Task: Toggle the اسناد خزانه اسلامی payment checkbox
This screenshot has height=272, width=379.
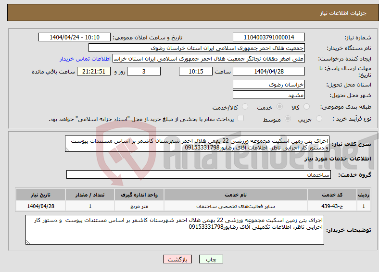Action: (241, 118)
